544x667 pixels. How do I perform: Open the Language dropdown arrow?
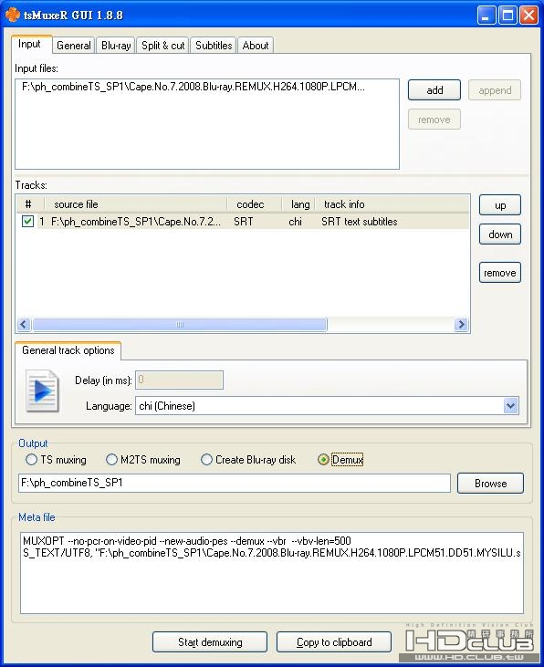click(511, 406)
